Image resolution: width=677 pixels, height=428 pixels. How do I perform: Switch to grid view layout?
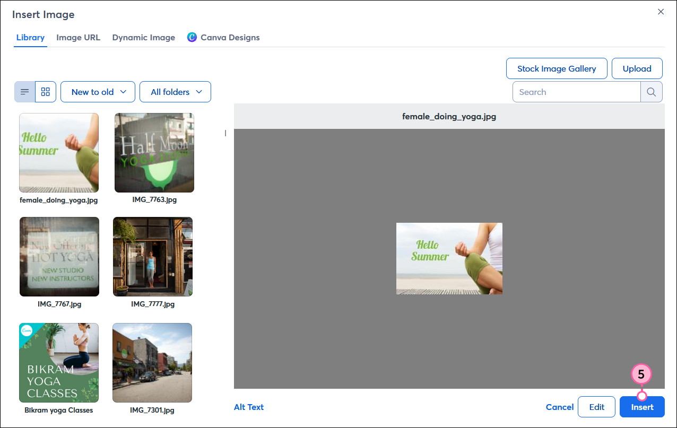click(x=46, y=92)
